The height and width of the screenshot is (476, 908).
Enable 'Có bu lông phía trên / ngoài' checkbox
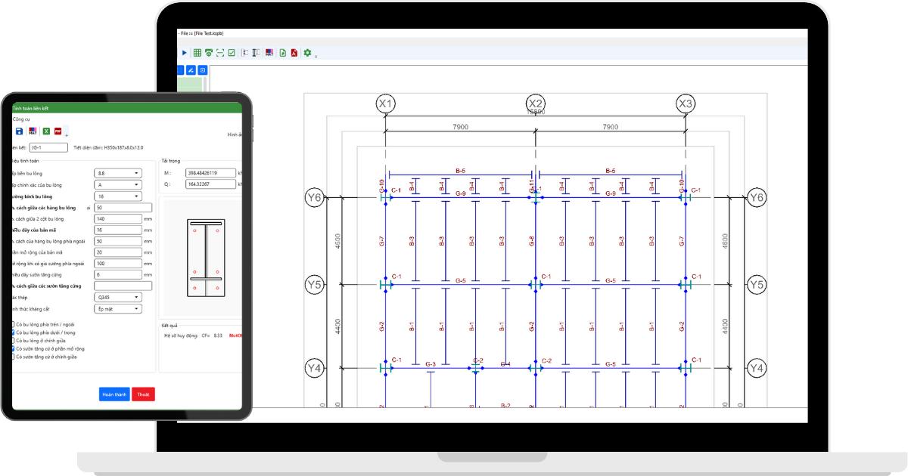[x=13, y=324]
